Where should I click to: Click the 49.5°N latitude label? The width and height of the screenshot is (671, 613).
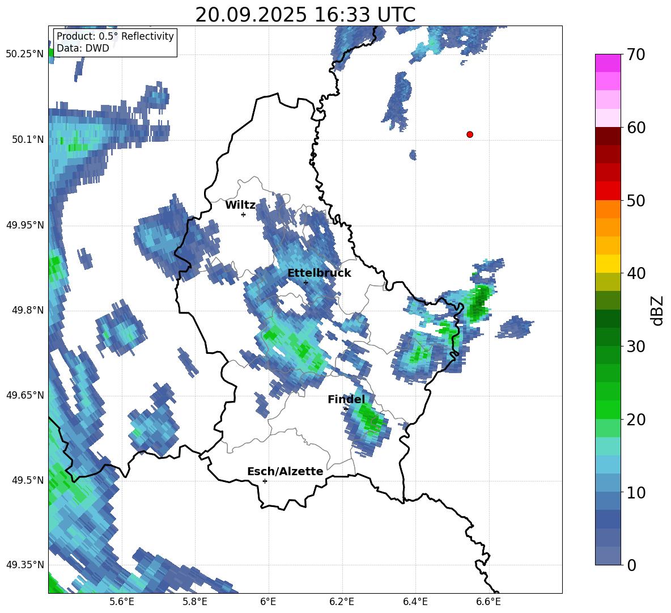coord(28,480)
